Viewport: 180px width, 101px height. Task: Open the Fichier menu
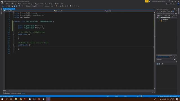3,4
